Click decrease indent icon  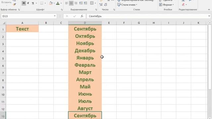[x=81, y=3]
